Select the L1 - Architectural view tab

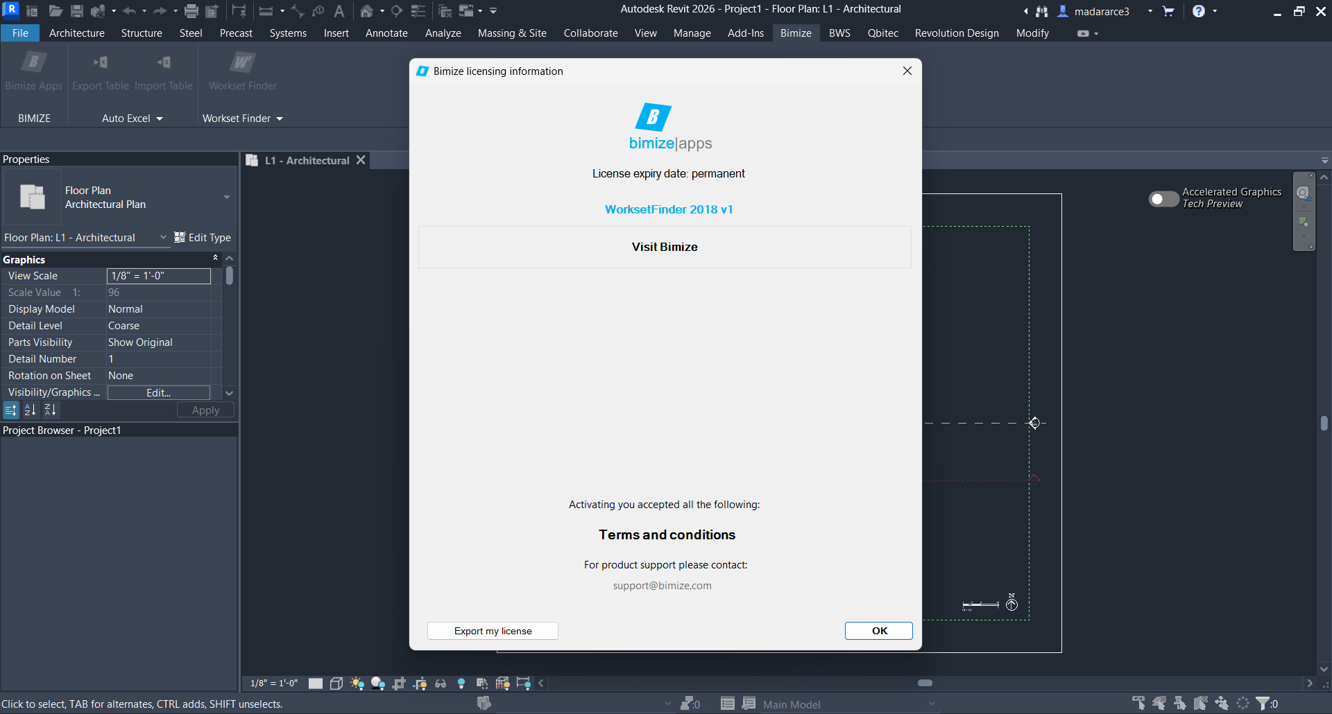[x=307, y=160]
